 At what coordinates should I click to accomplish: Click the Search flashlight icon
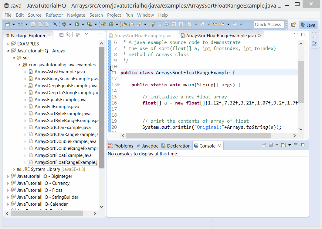coord(139,25)
